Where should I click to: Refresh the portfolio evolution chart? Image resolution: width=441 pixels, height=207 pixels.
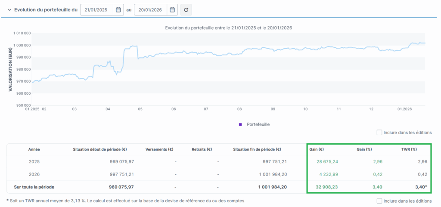click(186, 9)
